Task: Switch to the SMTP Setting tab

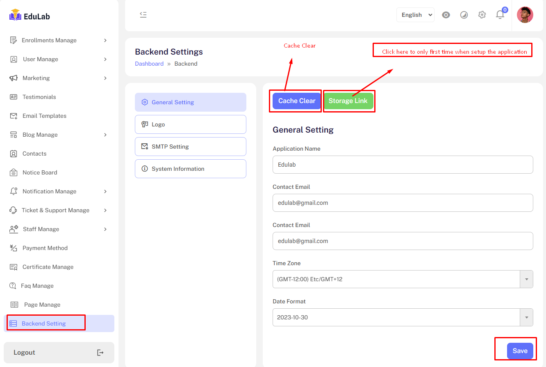Action: pos(190,147)
